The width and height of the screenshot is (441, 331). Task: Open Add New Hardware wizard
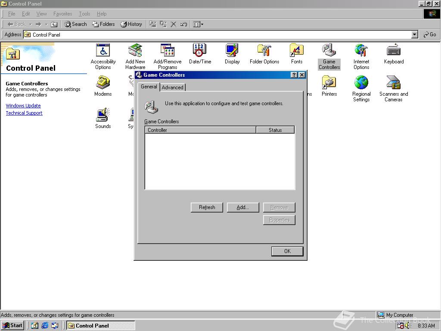(x=135, y=50)
